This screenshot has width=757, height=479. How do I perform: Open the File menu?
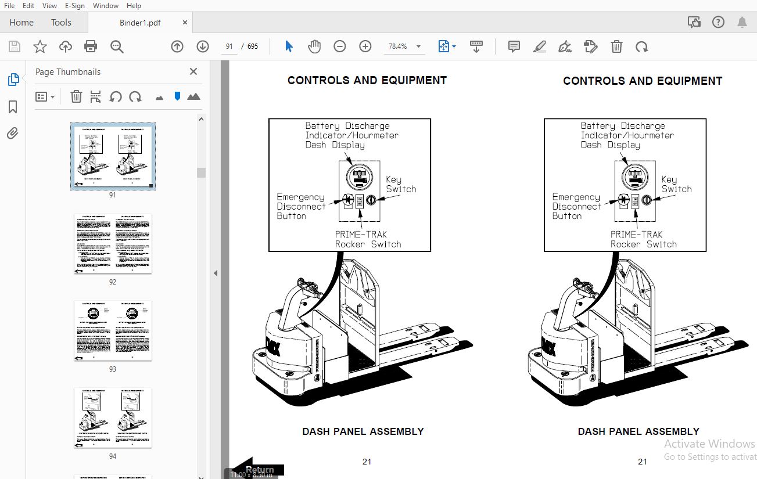9,5
